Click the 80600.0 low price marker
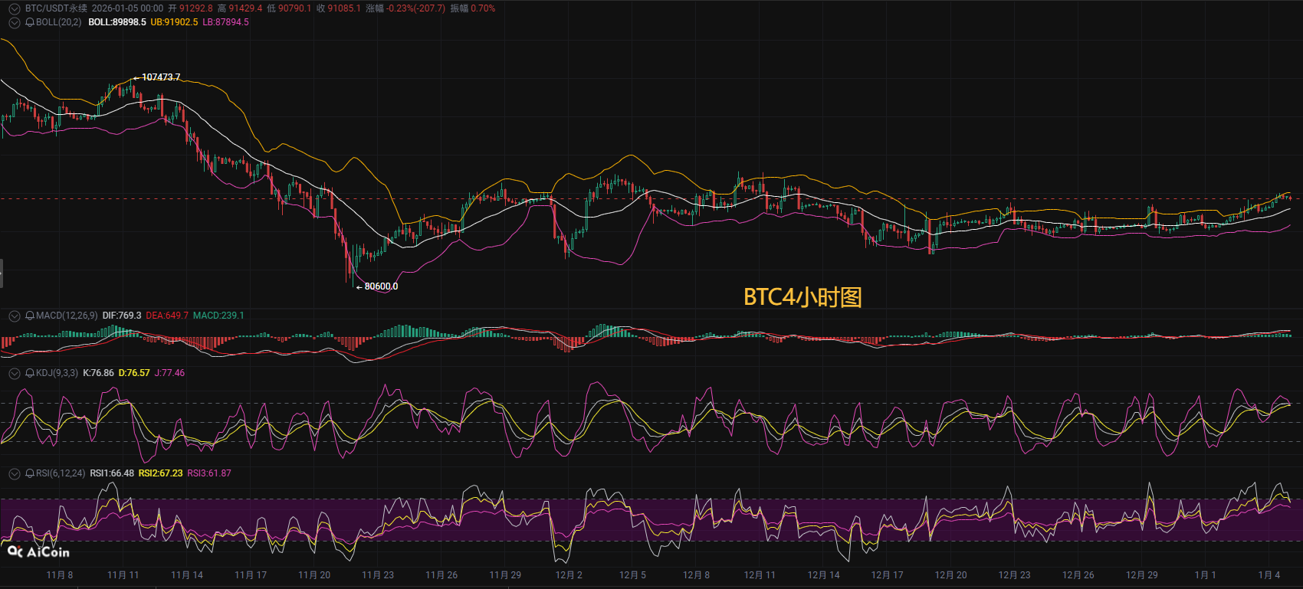This screenshot has width=1303, height=589. click(x=381, y=286)
